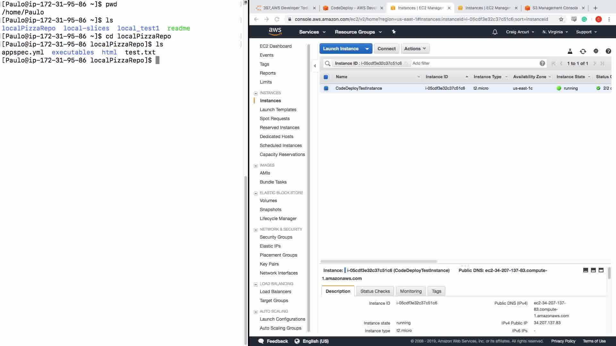This screenshot has width=616, height=346.
Task: Open Security Groups in the sidebar
Action: (276, 237)
